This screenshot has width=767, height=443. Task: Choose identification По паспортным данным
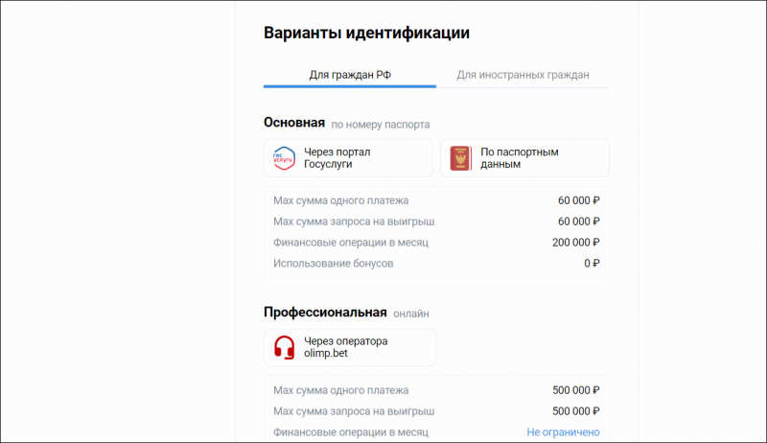pos(524,158)
